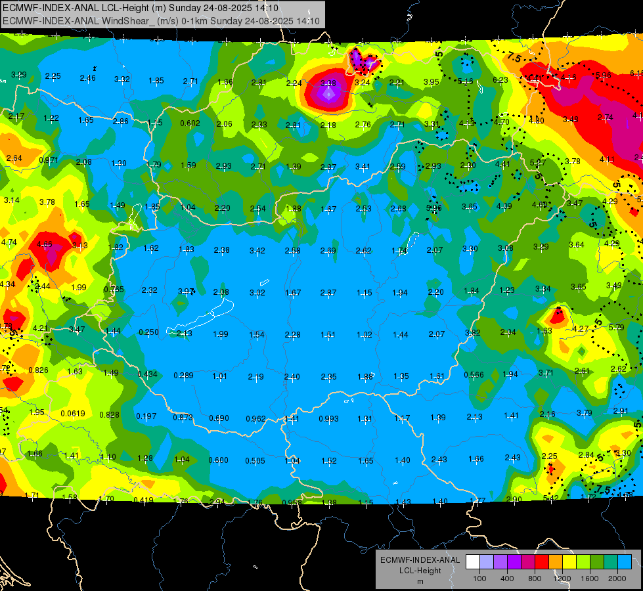Click the map value 0.828
Viewport: 643px width, 591px height.
(110, 414)
